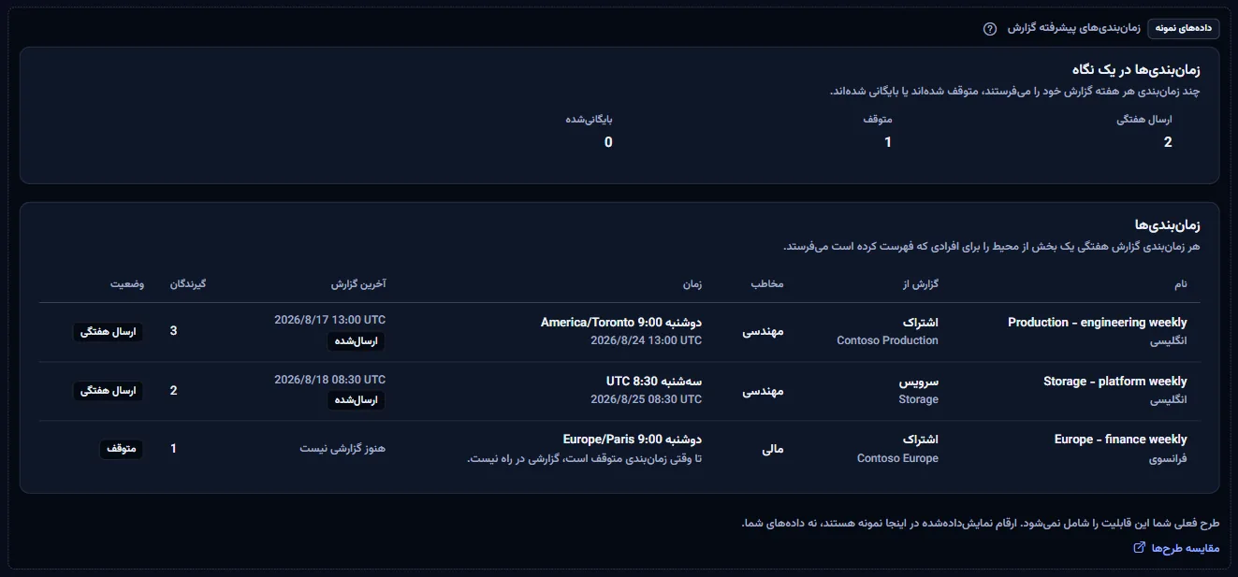Click the ارسال هفتگی summary count 2
This screenshot has width=1238, height=577.
tap(1167, 142)
